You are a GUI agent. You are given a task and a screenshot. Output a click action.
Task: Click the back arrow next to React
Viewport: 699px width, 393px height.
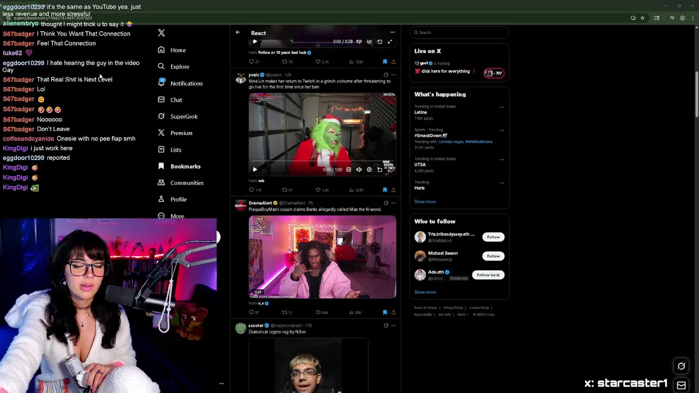point(238,33)
